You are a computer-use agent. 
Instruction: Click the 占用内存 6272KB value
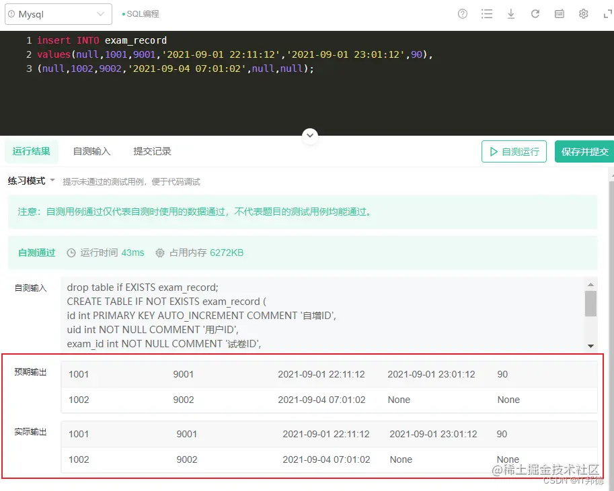[x=227, y=253]
